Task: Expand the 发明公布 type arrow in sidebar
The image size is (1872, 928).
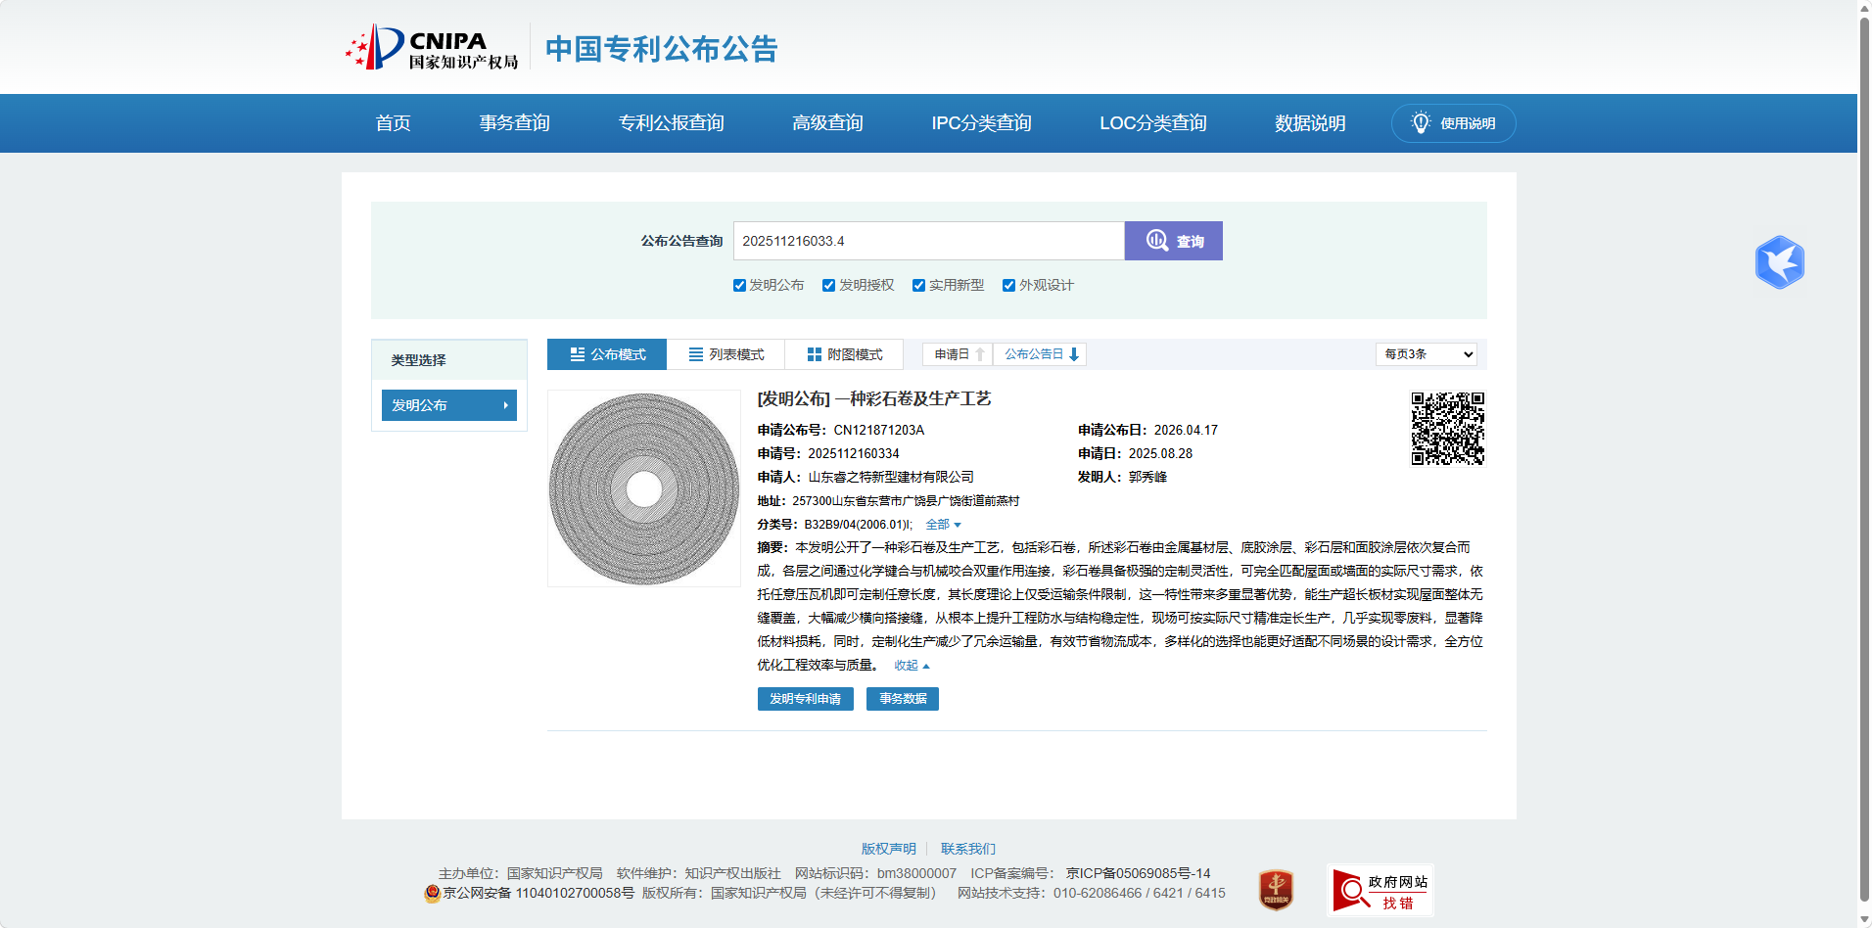Action: (506, 405)
